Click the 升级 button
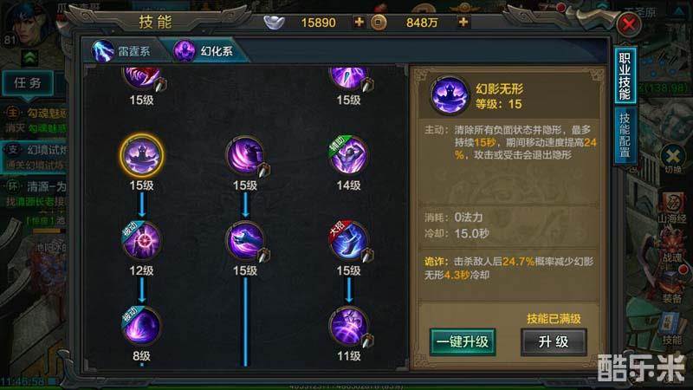Viewport: 693px width, 390px height. 554,341
